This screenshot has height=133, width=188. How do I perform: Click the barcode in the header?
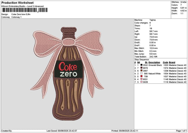25,10
